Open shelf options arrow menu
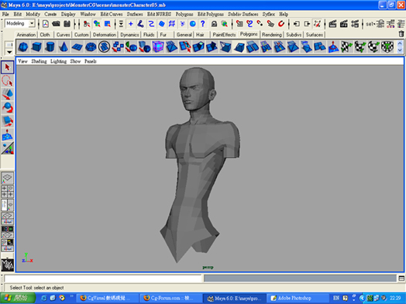The height and width of the screenshot is (304, 406). [x=9, y=52]
